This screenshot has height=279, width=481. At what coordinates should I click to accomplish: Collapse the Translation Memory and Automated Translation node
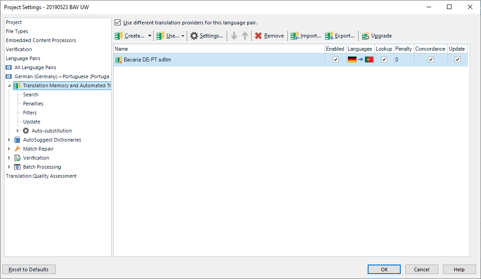[x=9, y=85]
